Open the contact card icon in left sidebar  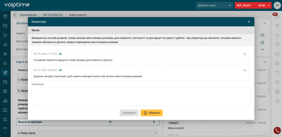pyautogui.click(x=5, y=26)
